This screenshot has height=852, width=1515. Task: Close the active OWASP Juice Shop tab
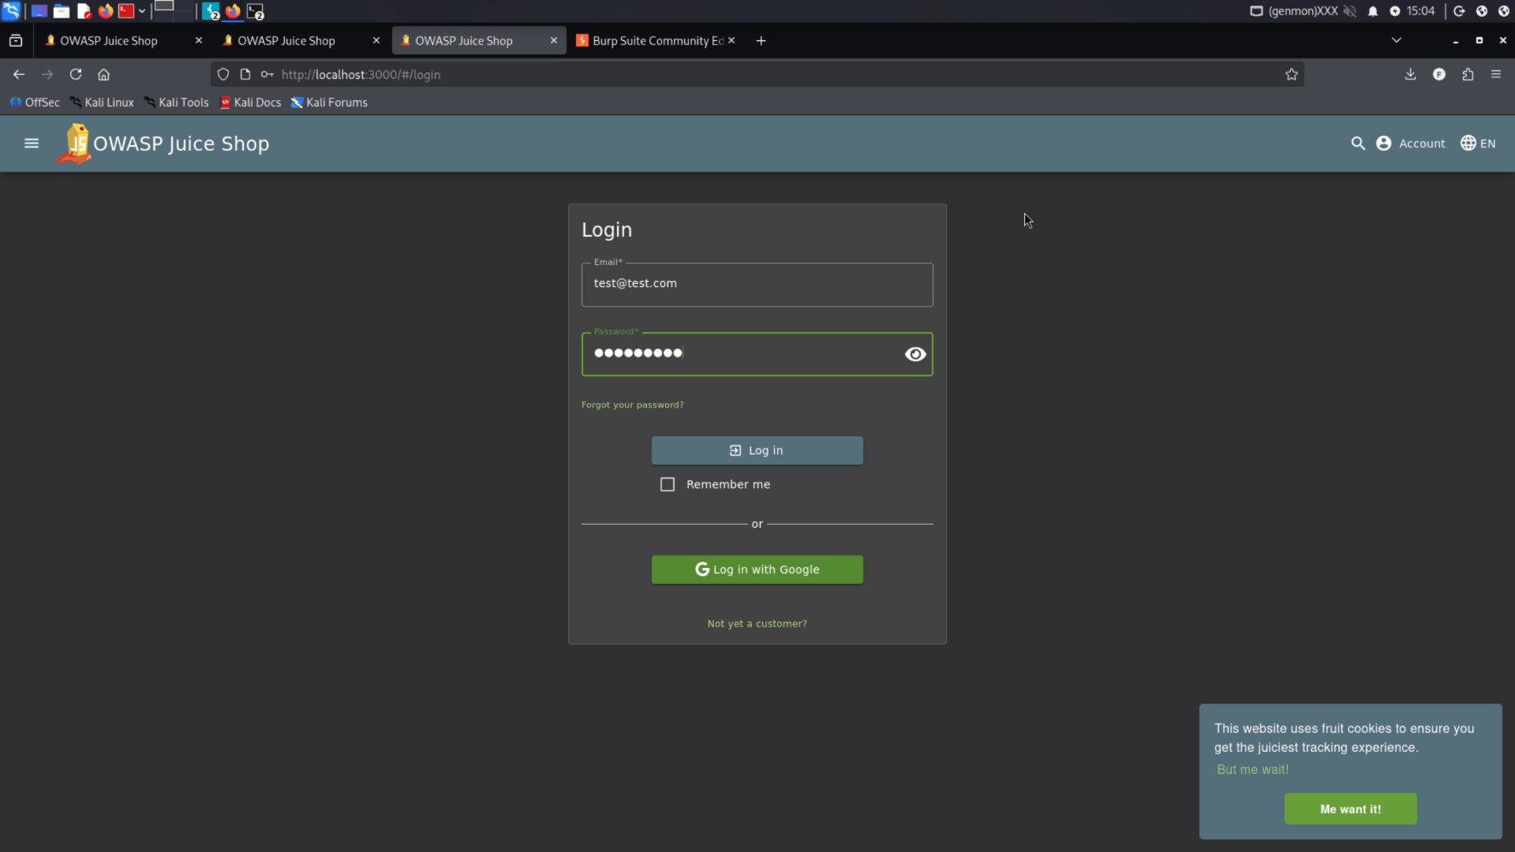(554, 40)
